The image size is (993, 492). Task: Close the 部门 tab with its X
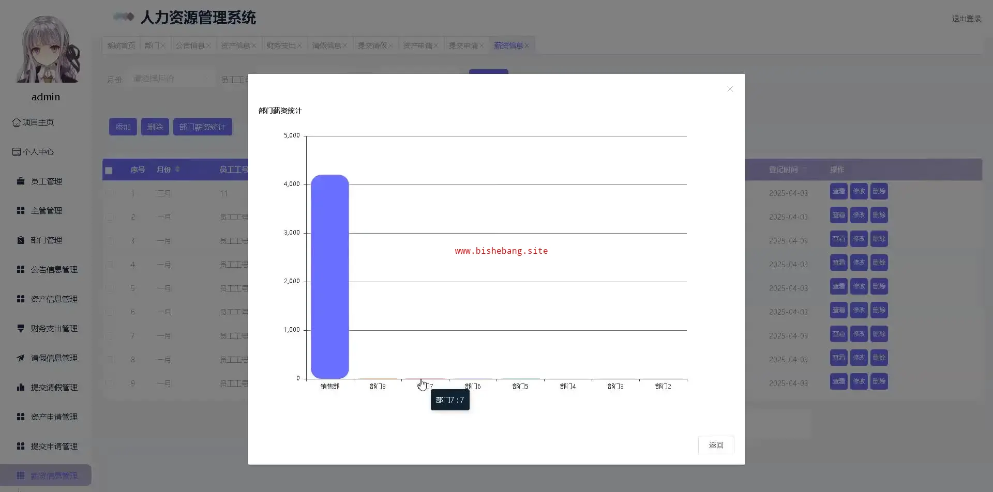pos(163,46)
